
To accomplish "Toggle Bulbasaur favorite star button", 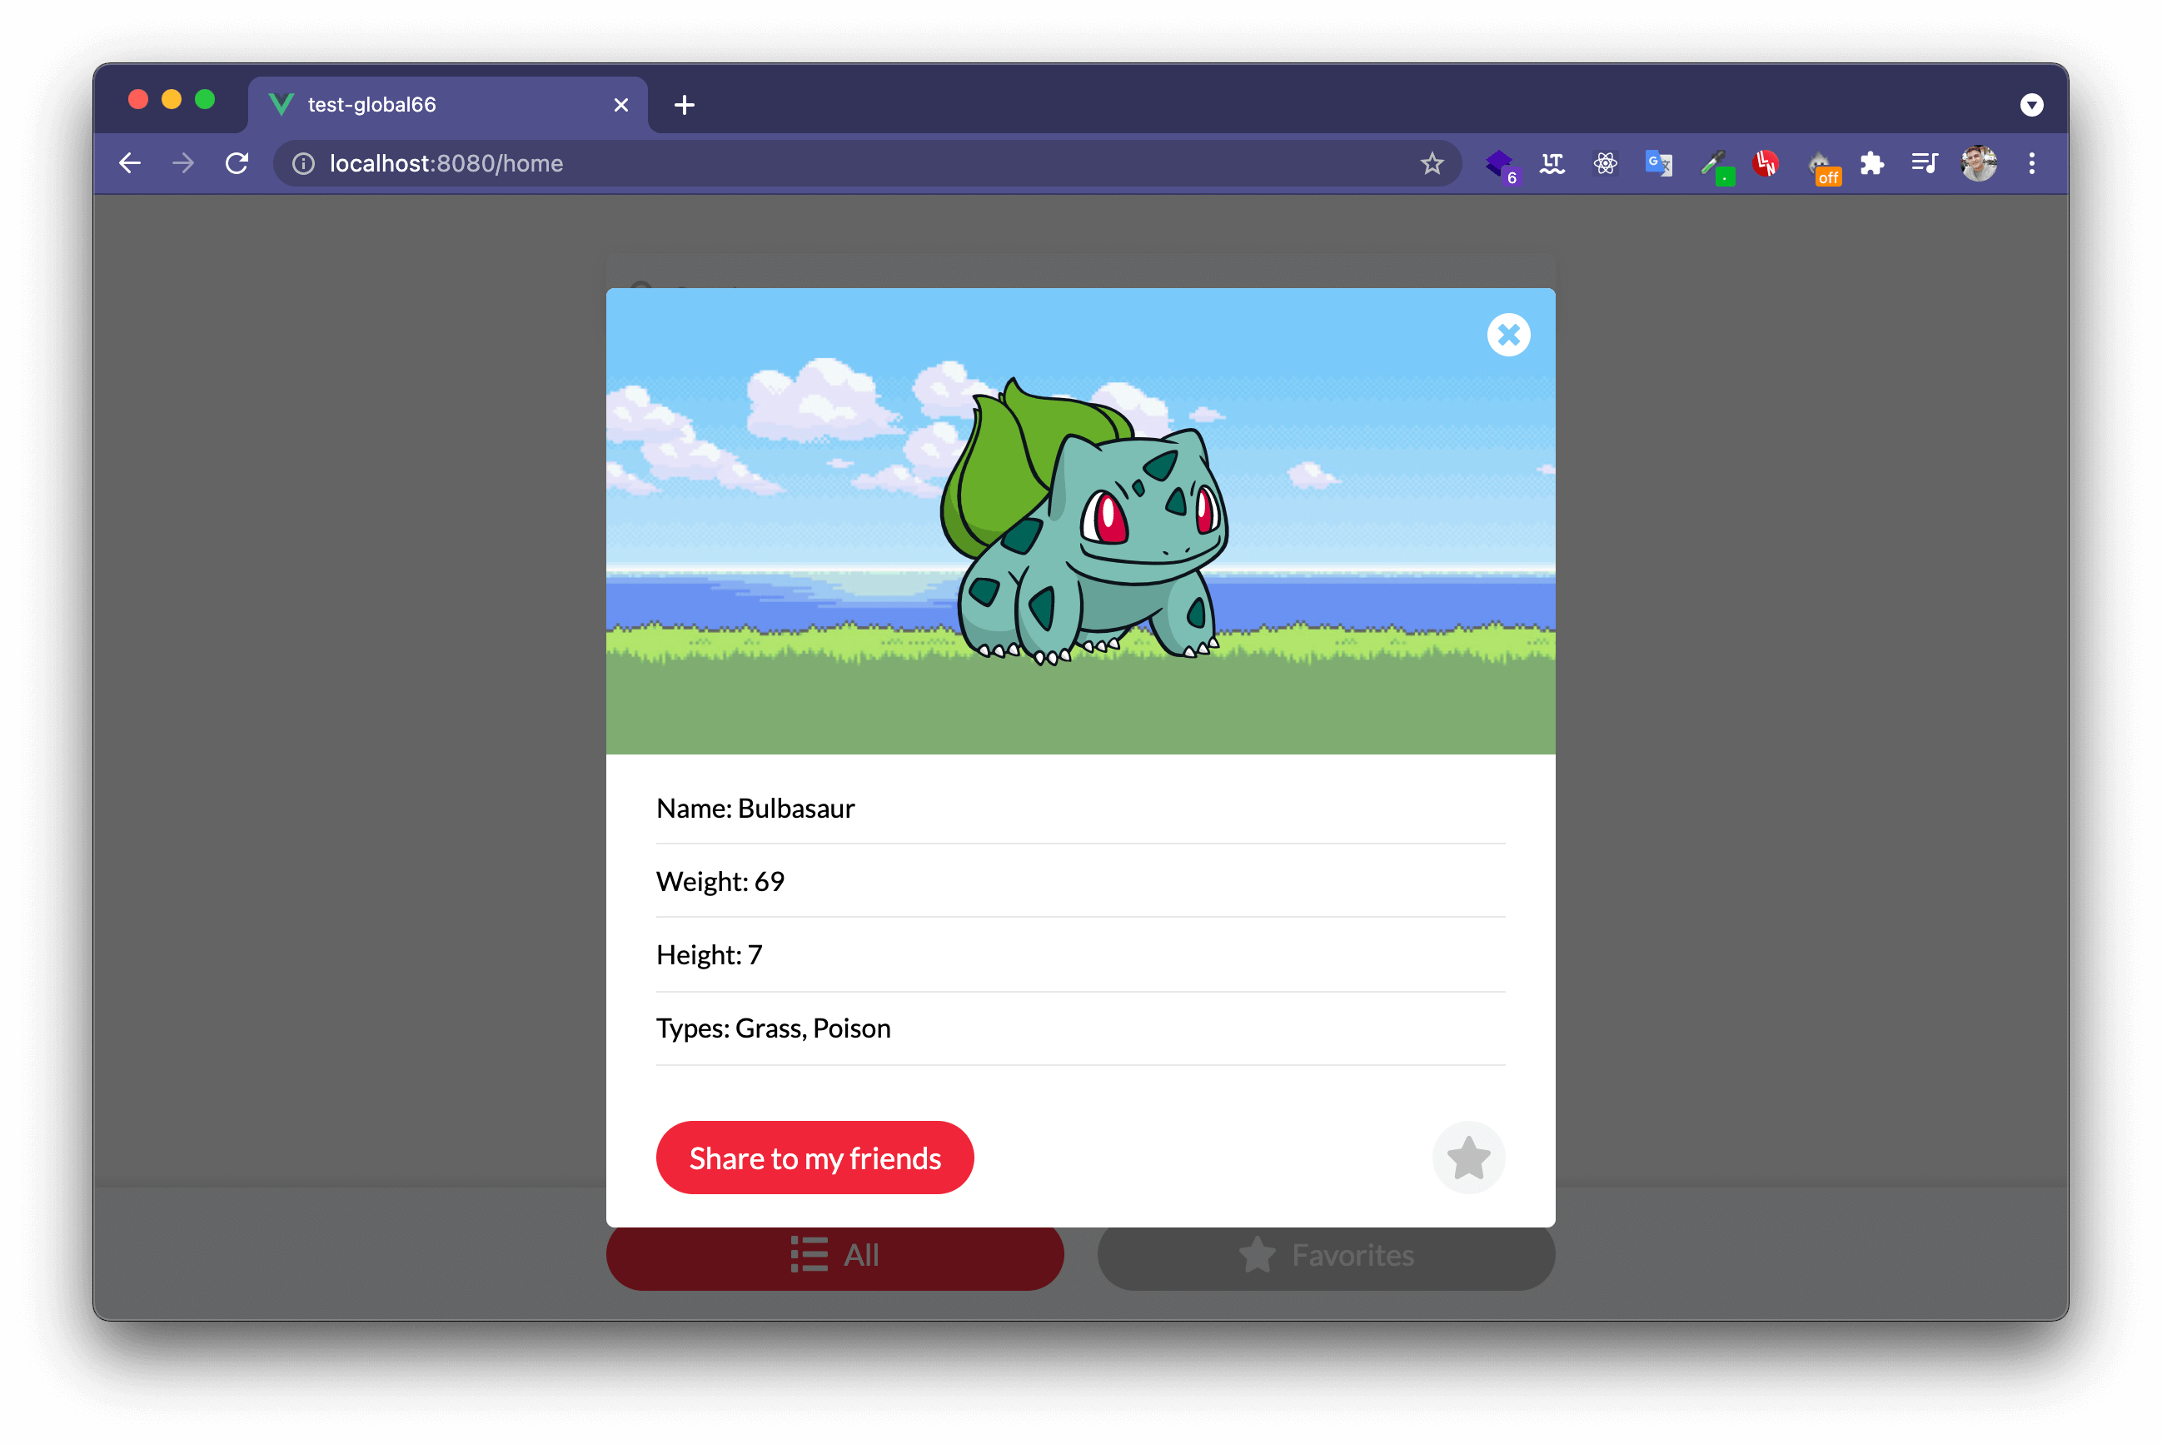I will pyautogui.click(x=1467, y=1158).
